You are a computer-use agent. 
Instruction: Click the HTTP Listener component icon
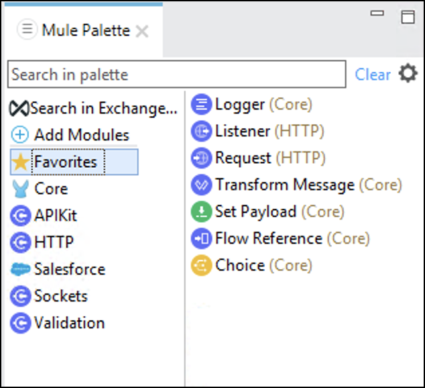(x=201, y=131)
